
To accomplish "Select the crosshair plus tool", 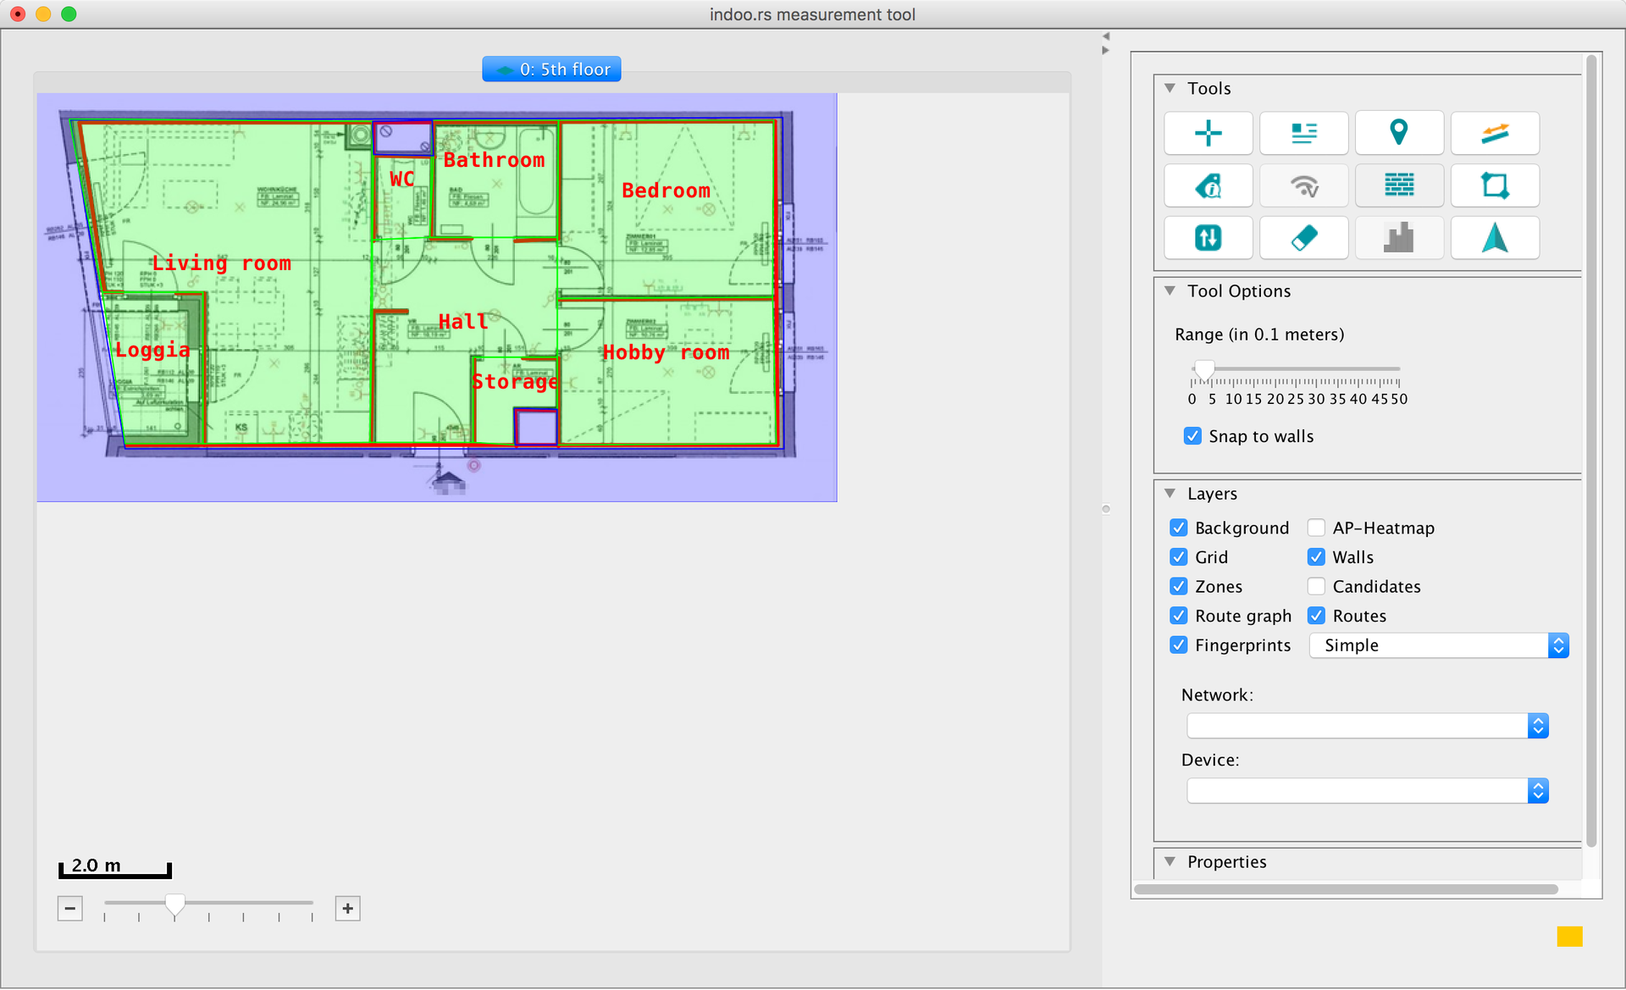I will pos(1208,133).
